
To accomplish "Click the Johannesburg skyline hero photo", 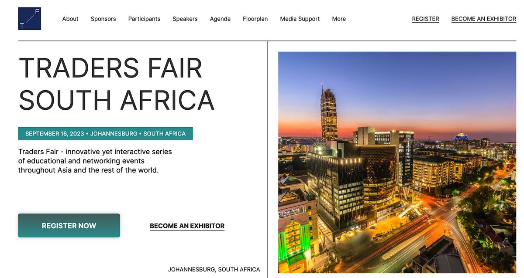I will click(x=397, y=162).
